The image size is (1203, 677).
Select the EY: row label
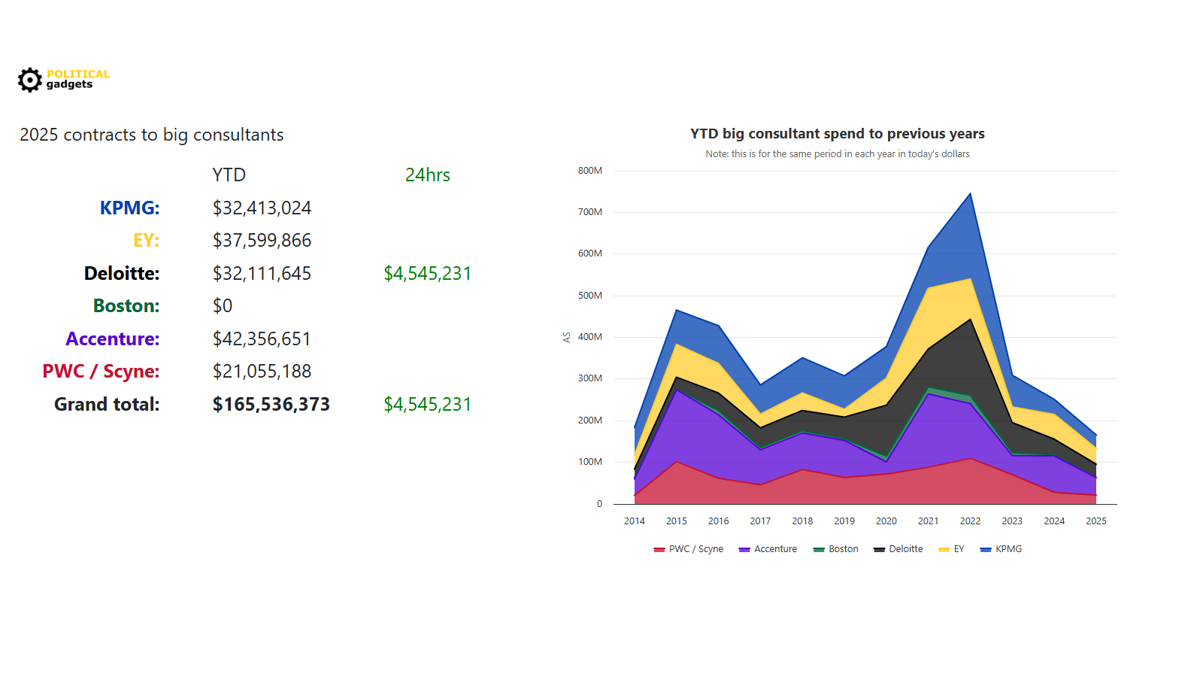[x=146, y=240]
